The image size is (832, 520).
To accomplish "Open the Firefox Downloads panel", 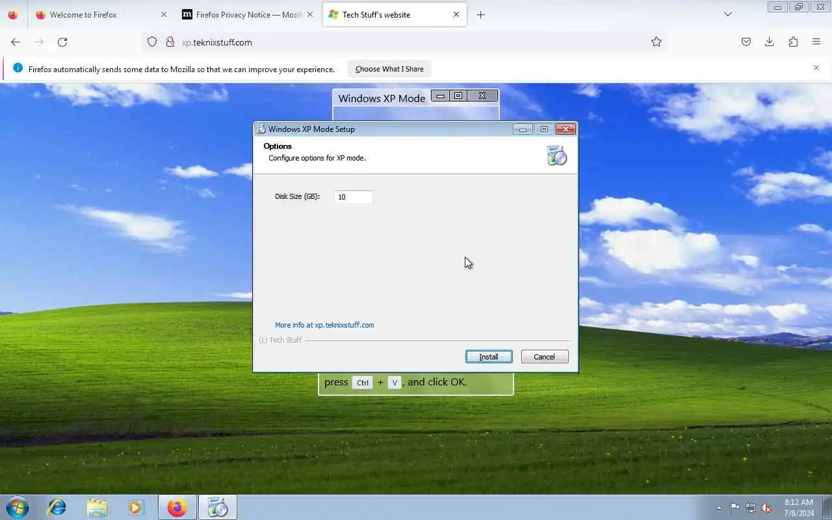I will (770, 42).
